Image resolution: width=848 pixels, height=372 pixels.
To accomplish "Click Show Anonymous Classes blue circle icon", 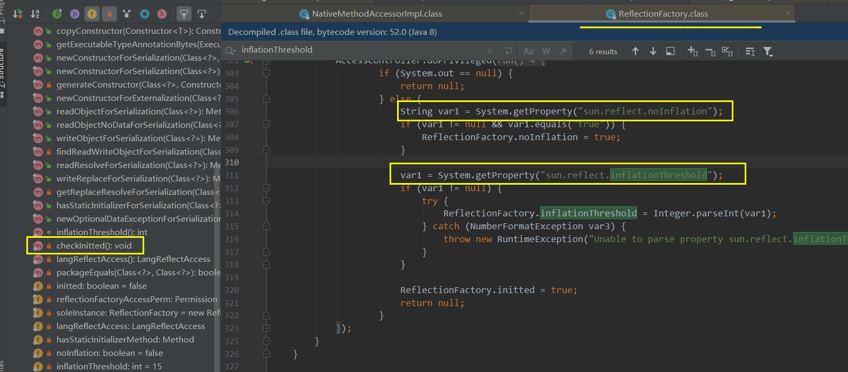I will pos(144,14).
